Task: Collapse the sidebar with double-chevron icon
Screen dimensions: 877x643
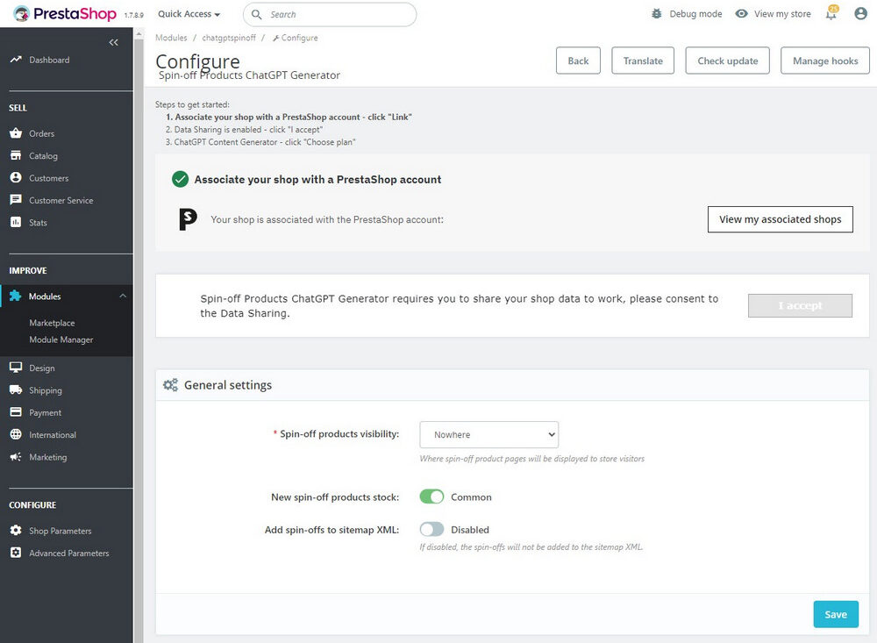Action: (x=113, y=42)
